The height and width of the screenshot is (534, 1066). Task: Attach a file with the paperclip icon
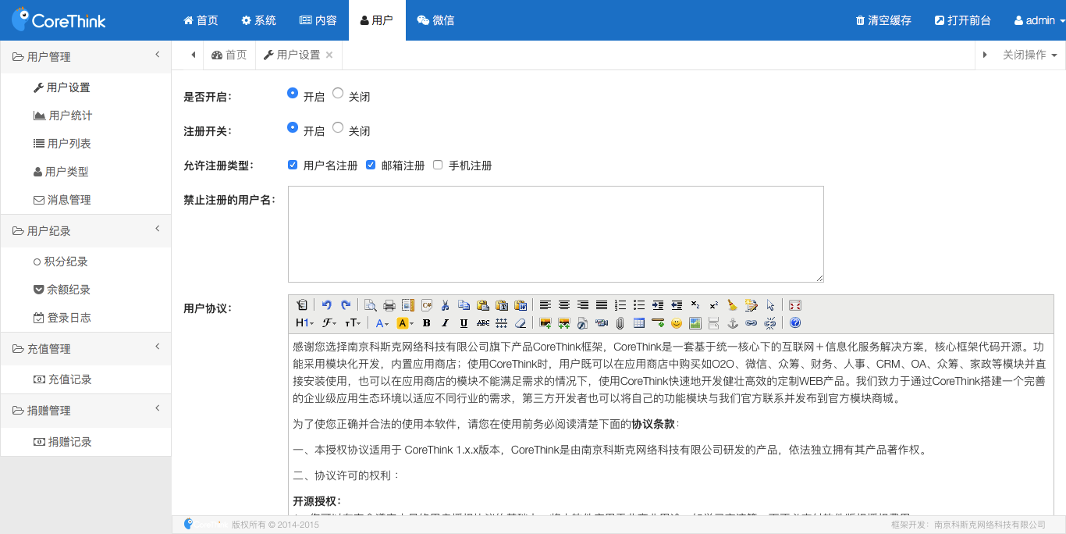pyautogui.click(x=620, y=322)
